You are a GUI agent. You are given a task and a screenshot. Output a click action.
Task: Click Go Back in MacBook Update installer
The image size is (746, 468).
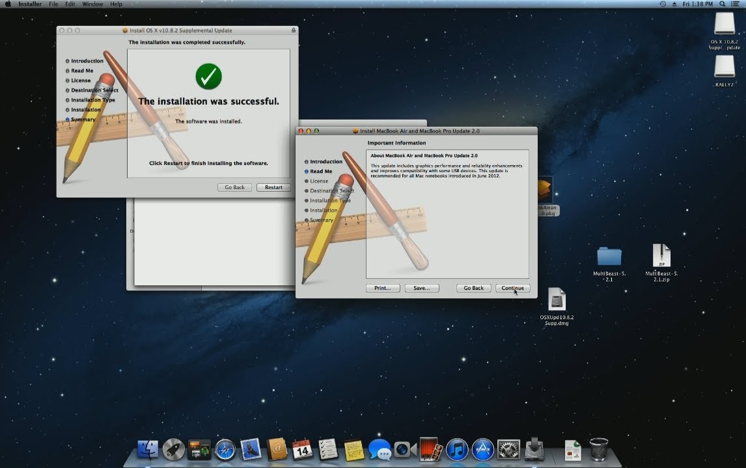click(x=473, y=288)
